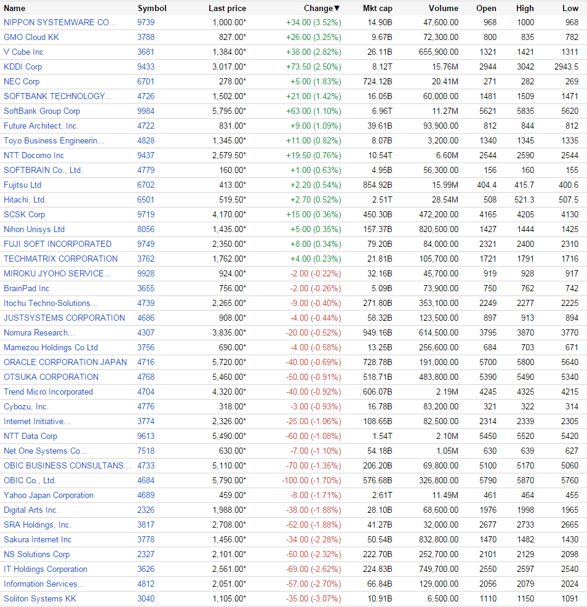
Task: Select Hitachi volume 28.54M
Action: pyautogui.click(x=445, y=199)
